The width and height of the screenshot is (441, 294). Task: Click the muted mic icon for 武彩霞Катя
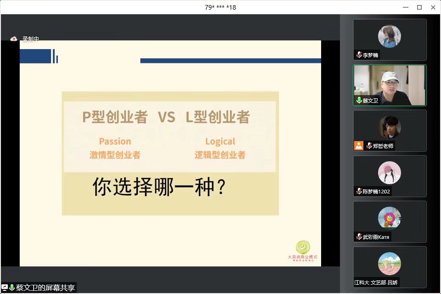[x=359, y=237]
